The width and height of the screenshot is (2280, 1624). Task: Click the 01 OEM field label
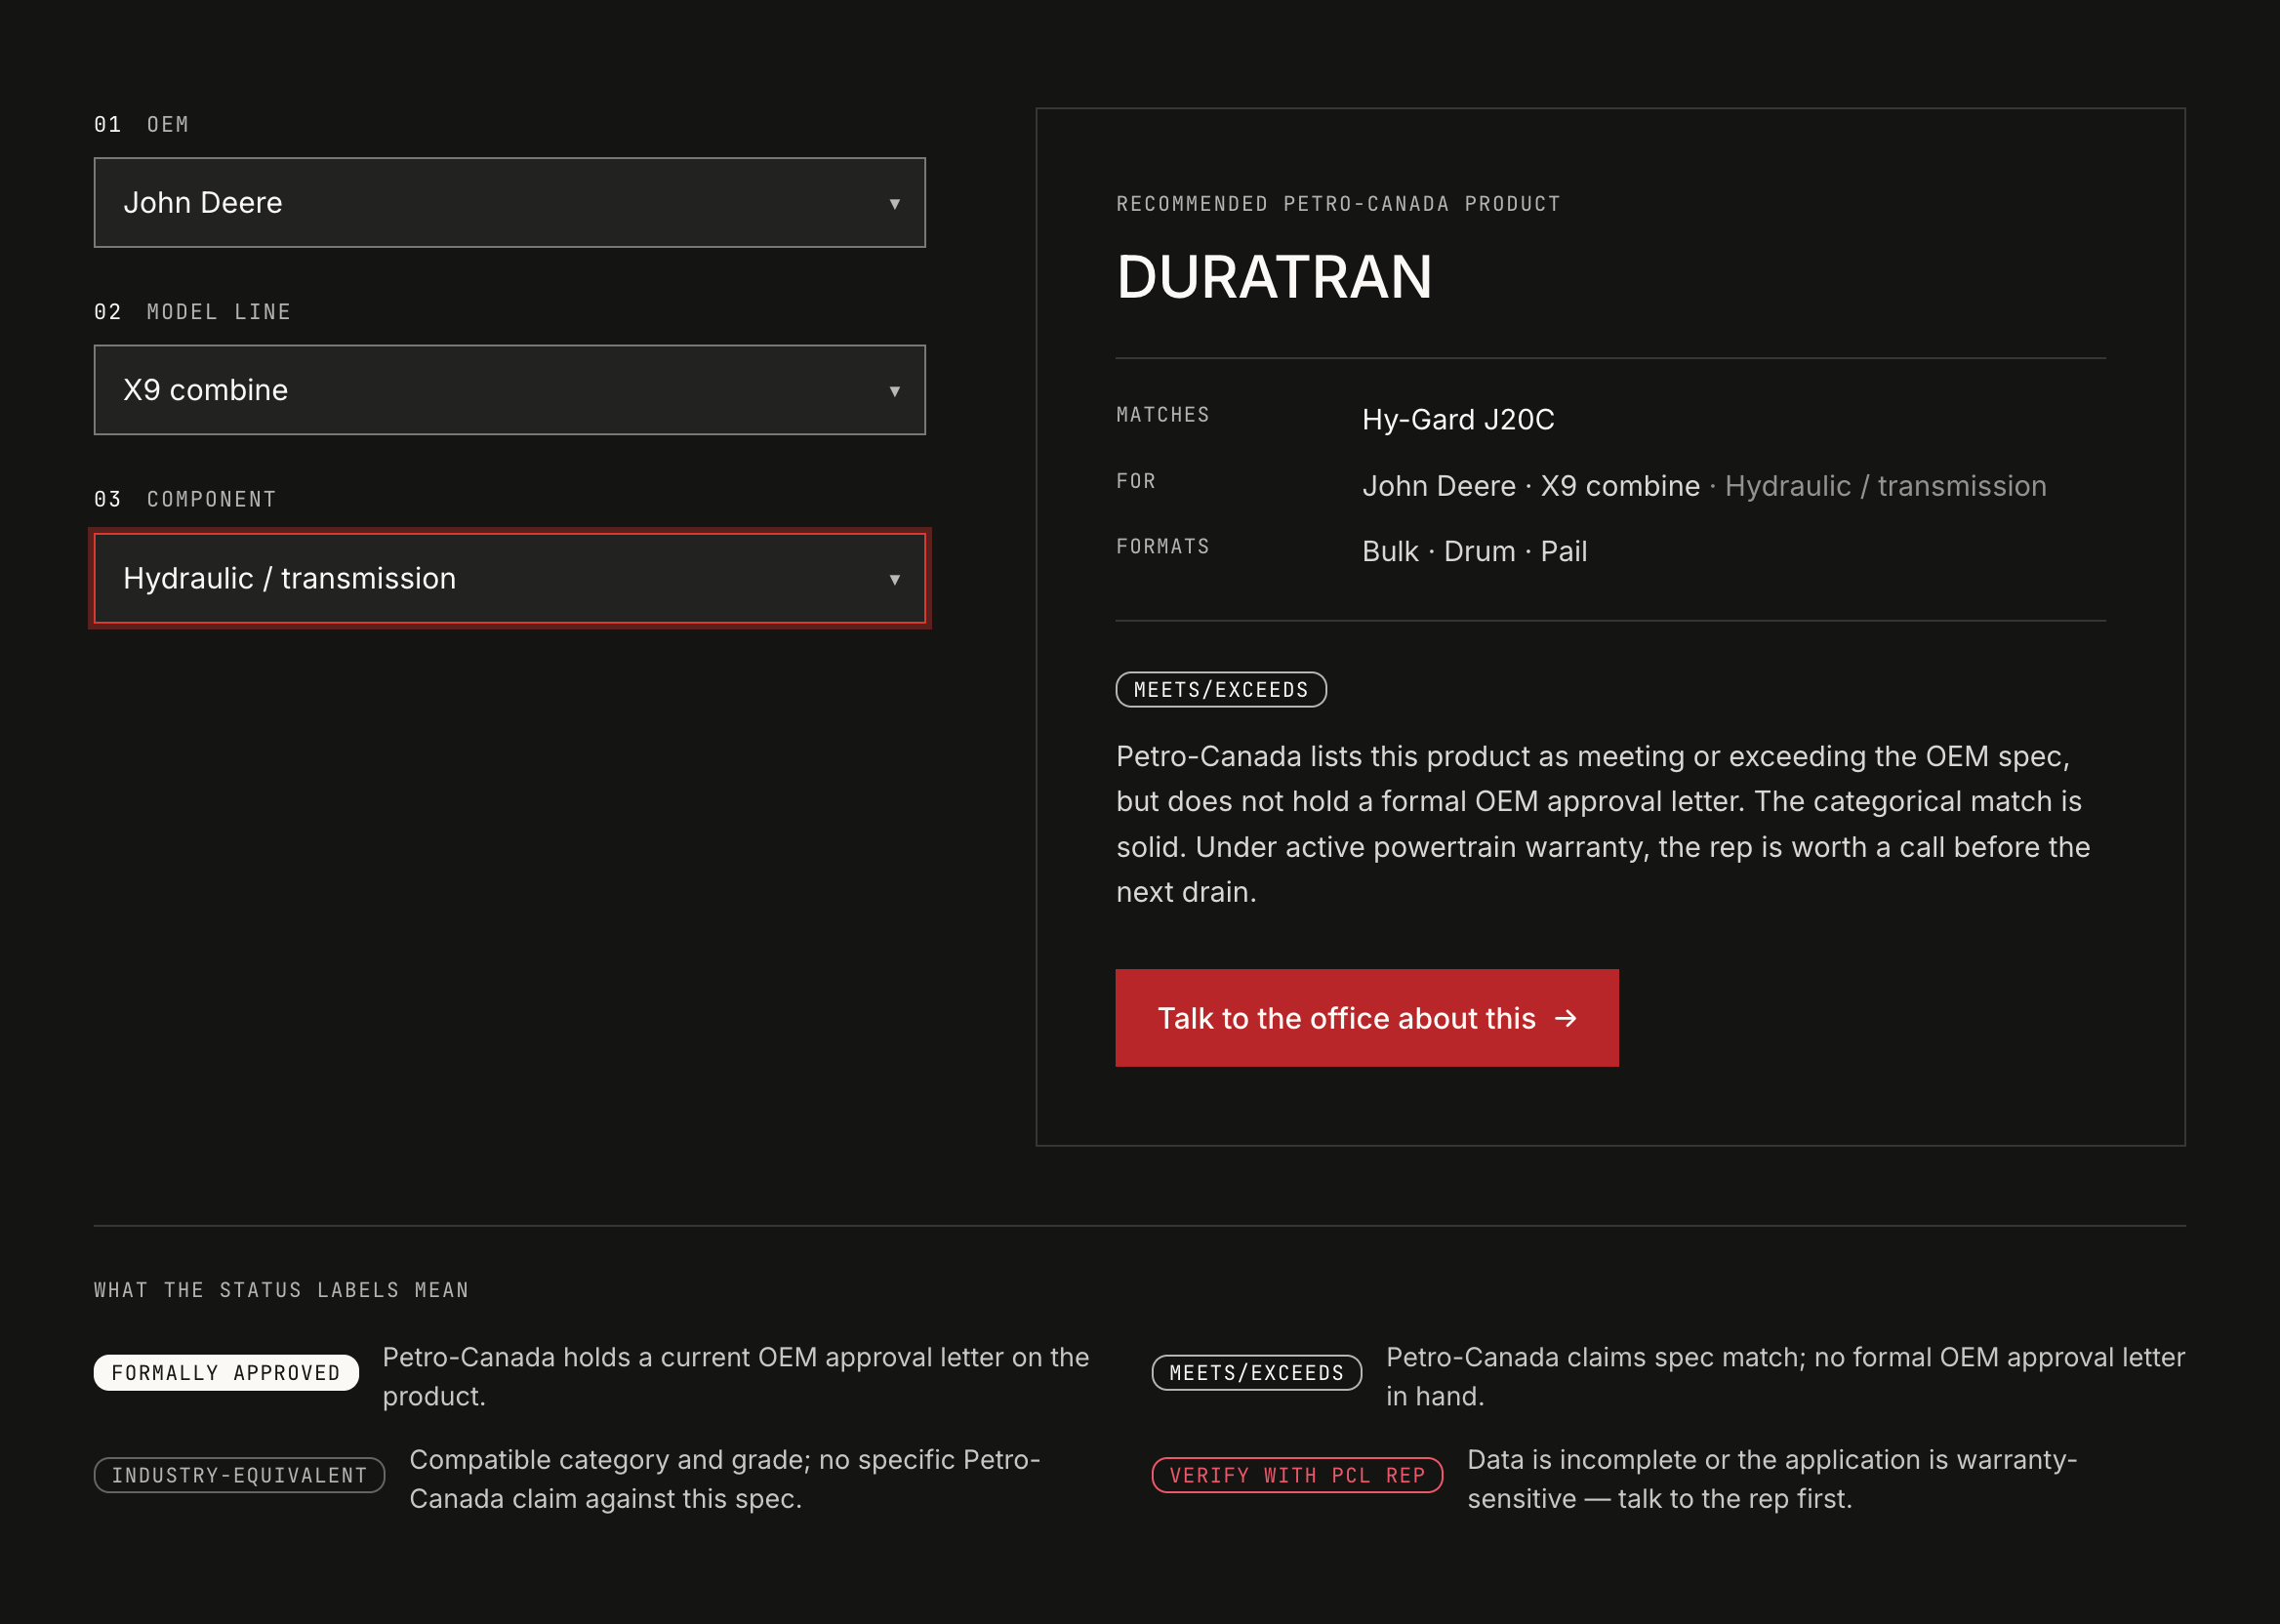[141, 124]
